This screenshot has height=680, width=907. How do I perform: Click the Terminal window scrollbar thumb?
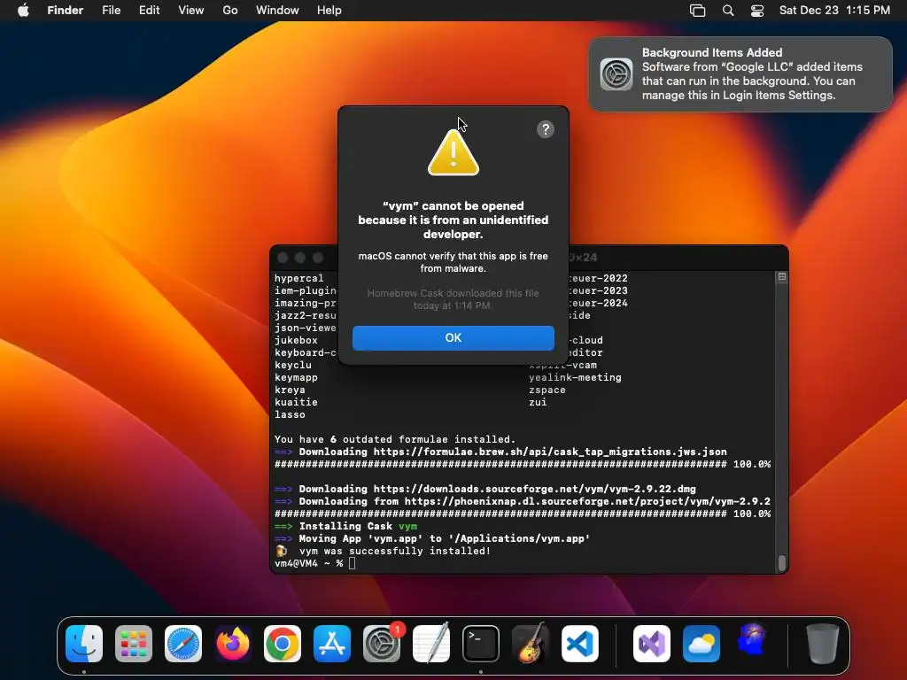click(x=782, y=562)
